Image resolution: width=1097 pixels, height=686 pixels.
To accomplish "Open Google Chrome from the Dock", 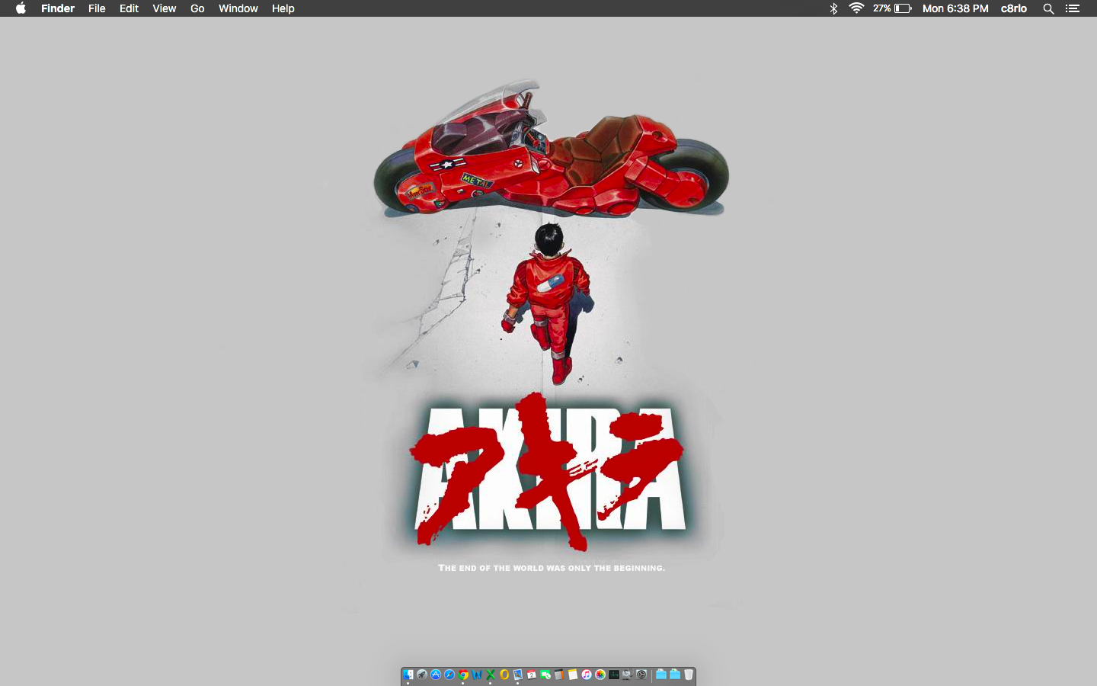I will click(463, 675).
